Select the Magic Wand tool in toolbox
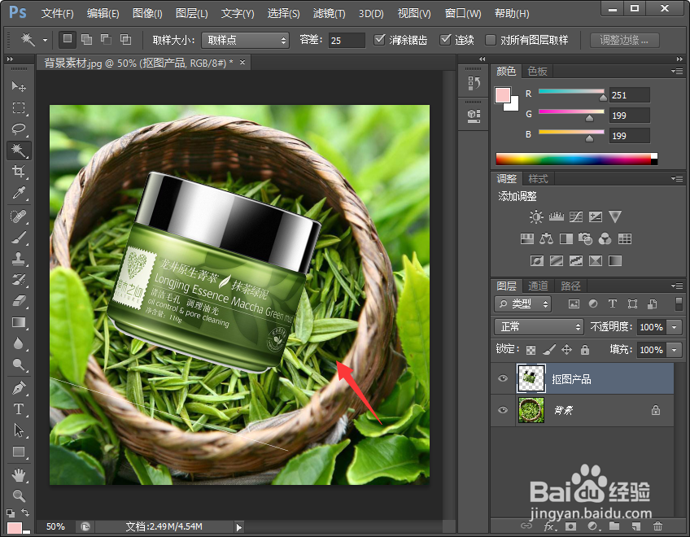Screen dimensions: 690x537 [x=19, y=151]
